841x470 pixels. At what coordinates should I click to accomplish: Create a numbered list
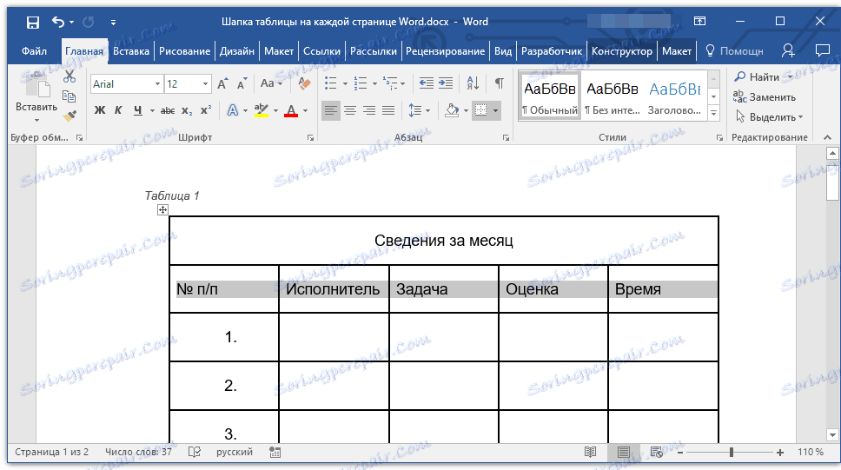click(x=361, y=83)
